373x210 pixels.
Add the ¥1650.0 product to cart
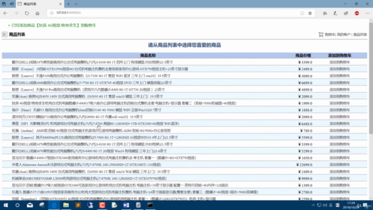[x=339, y=158]
